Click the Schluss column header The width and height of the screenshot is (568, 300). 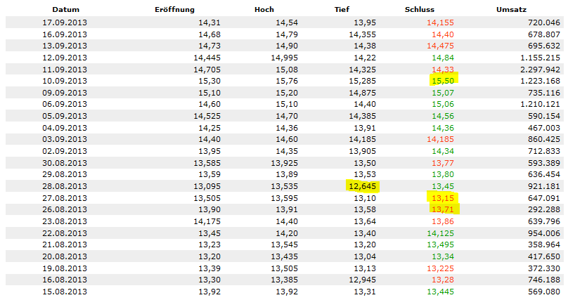click(420, 10)
